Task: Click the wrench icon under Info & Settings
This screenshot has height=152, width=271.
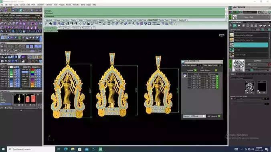Action: pos(6,57)
